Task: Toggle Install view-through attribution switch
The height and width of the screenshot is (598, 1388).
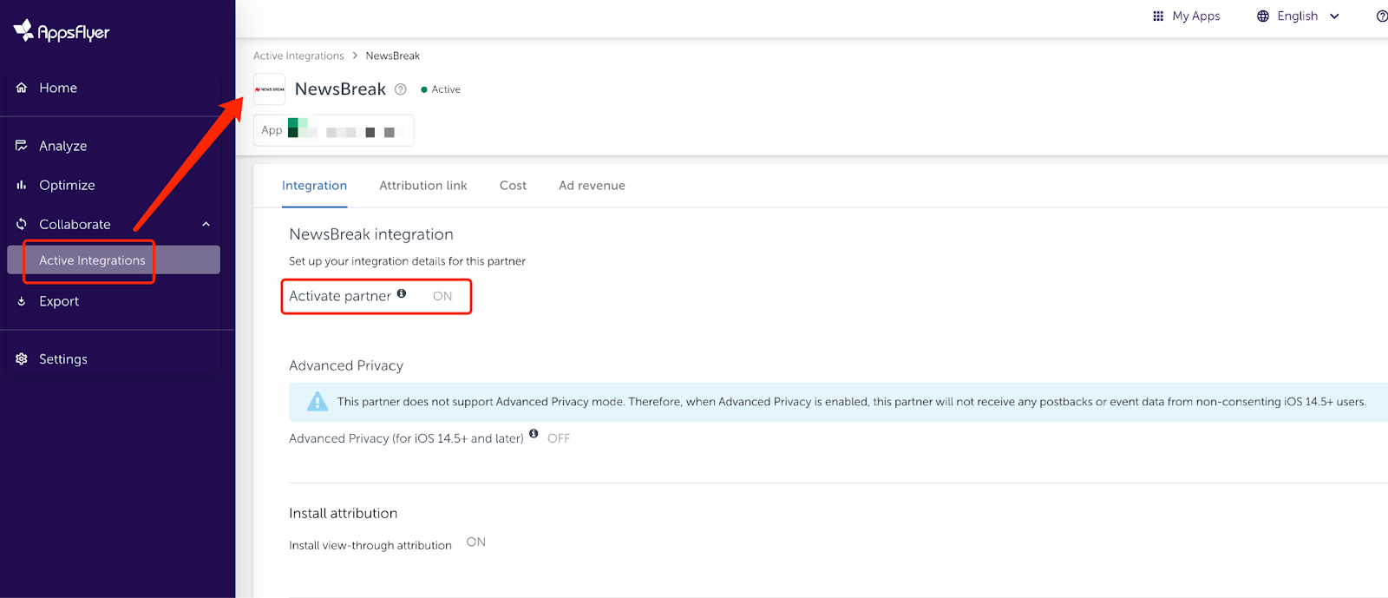Action: click(x=475, y=542)
